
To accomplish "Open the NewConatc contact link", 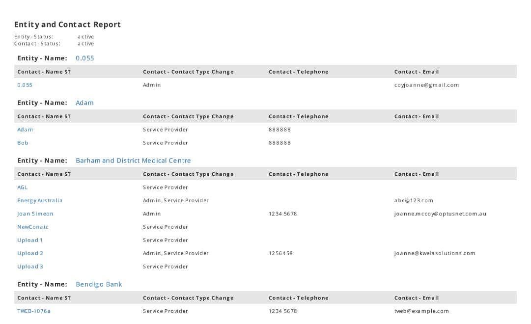I will point(33,227).
